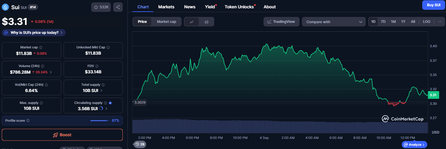Click the Max. supply info icon

(41, 103)
